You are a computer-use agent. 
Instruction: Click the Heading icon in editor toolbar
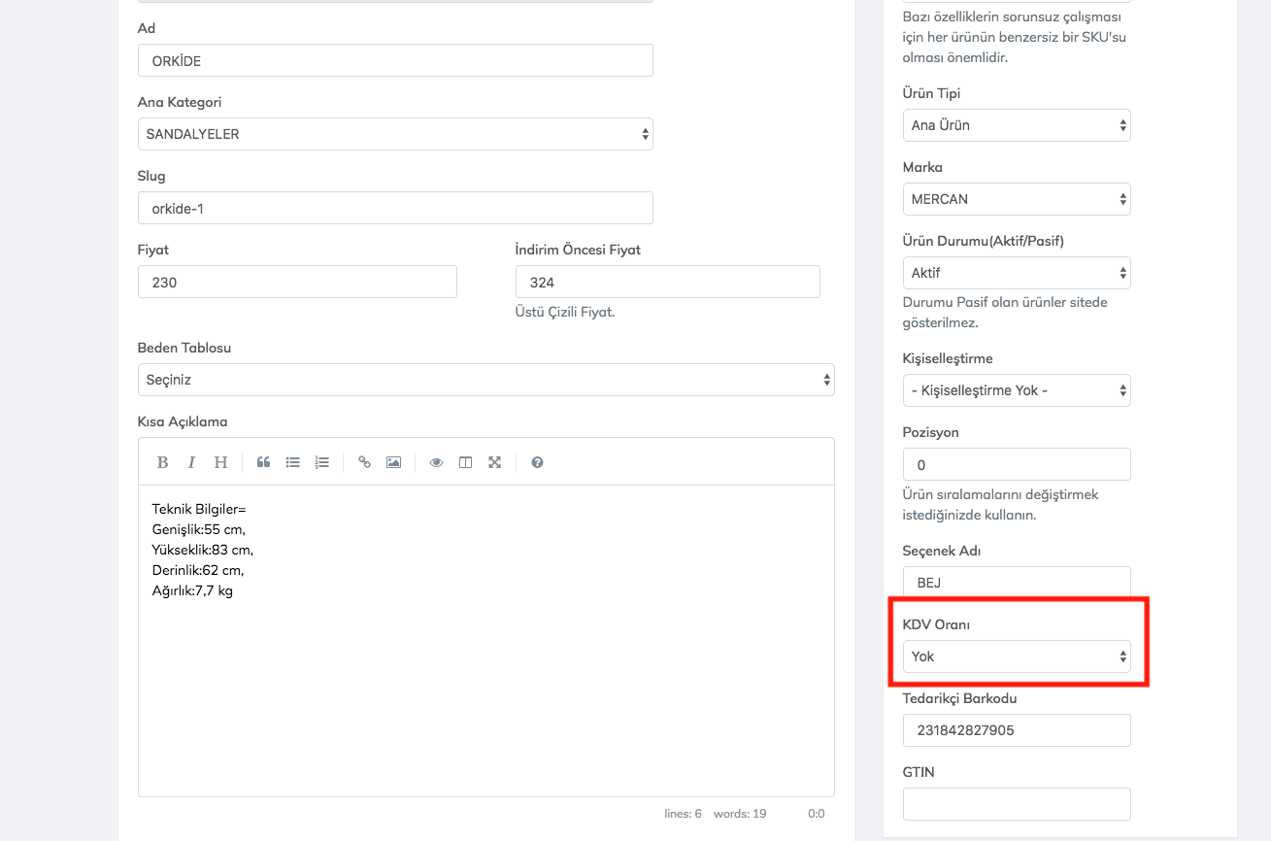pos(220,462)
